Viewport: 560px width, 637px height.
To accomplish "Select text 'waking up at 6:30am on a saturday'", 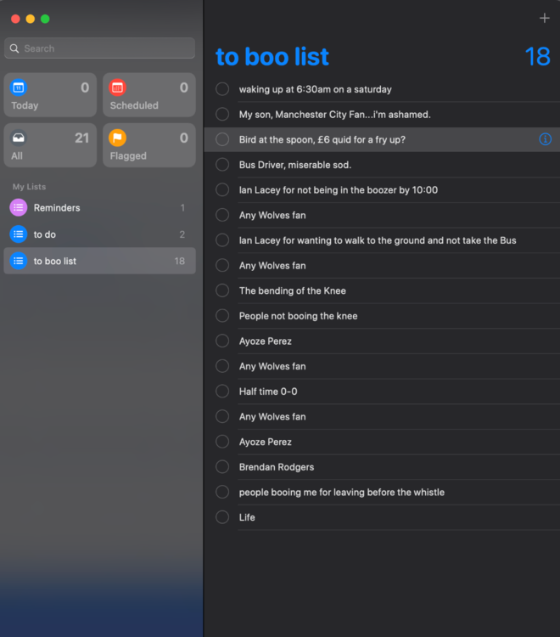I will (316, 89).
